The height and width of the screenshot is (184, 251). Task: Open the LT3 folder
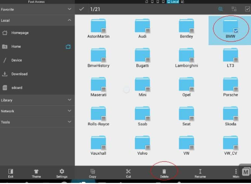pyautogui.click(x=230, y=58)
